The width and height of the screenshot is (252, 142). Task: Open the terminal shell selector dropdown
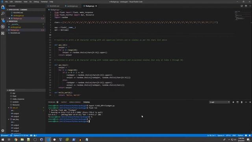(x=219, y=102)
